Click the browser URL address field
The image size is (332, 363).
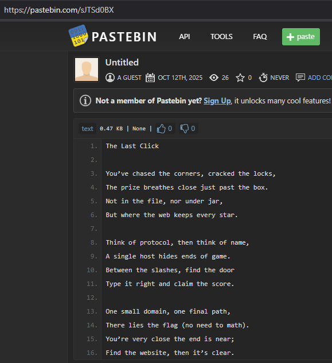coord(166,10)
